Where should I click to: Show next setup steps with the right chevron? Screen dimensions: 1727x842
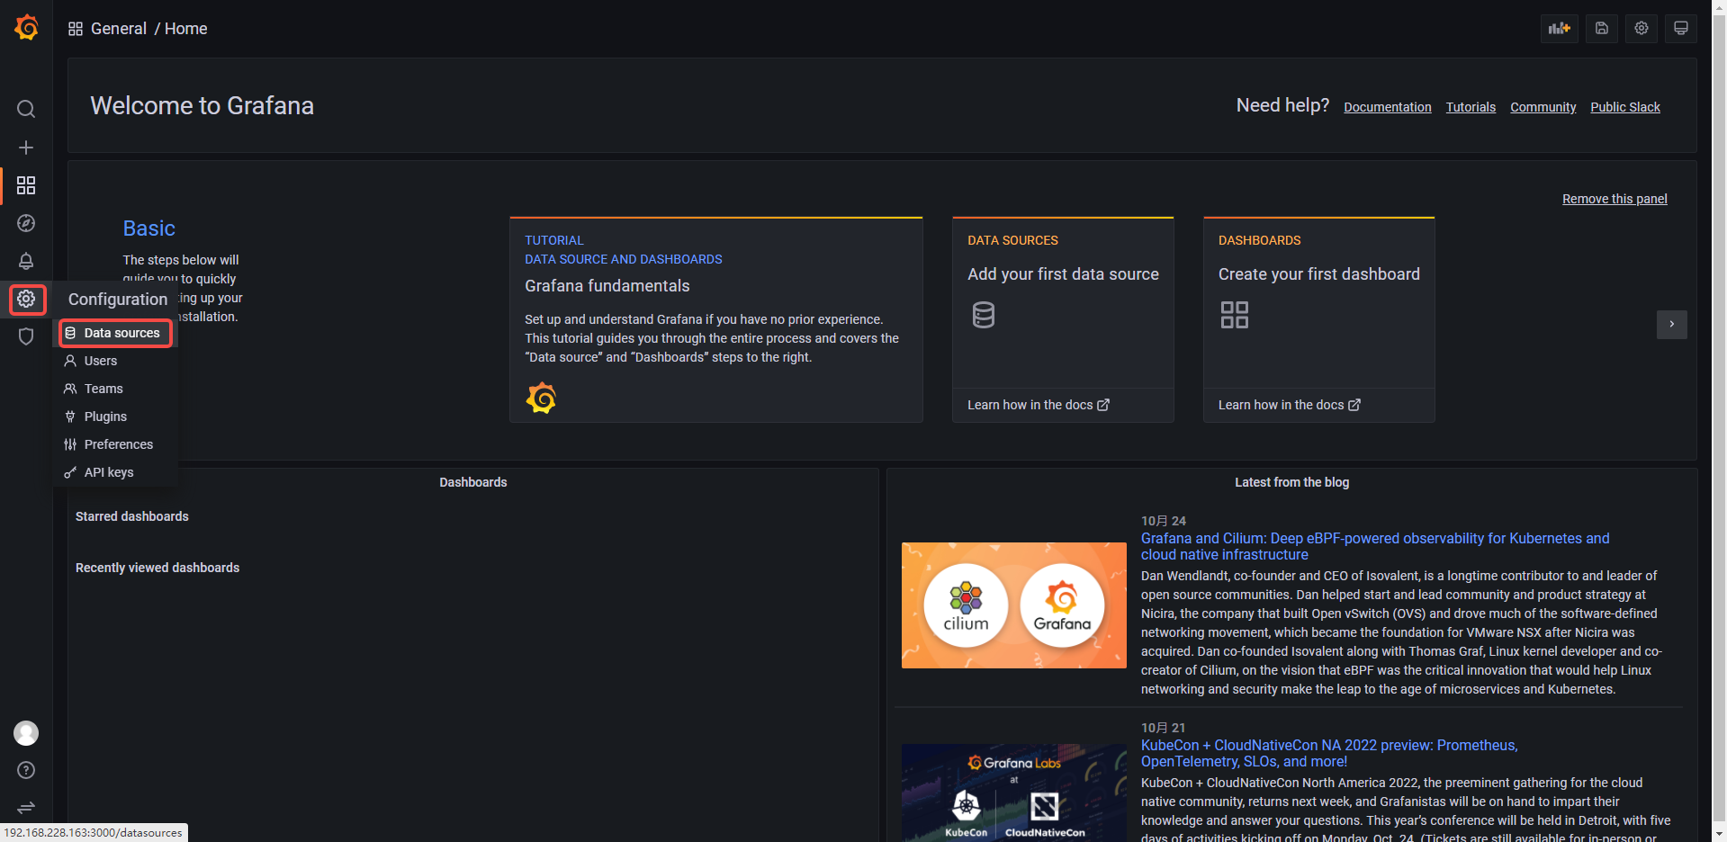(x=1672, y=324)
